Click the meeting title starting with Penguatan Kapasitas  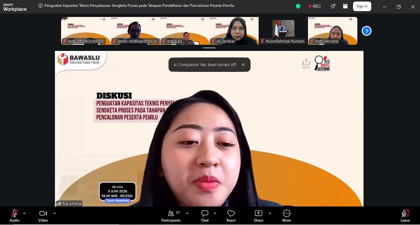pos(139,6)
